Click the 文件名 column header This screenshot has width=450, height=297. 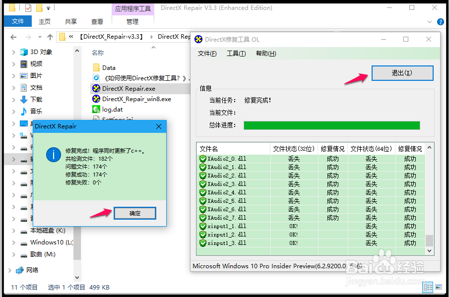pyautogui.click(x=233, y=149)
